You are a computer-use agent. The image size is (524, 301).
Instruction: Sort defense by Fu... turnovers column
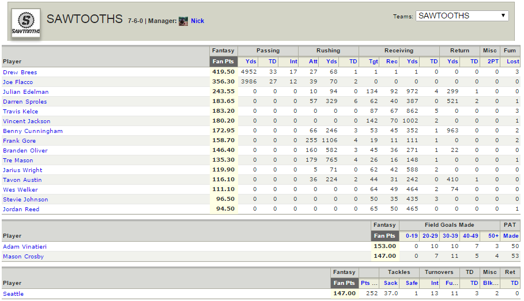(452, 283)
